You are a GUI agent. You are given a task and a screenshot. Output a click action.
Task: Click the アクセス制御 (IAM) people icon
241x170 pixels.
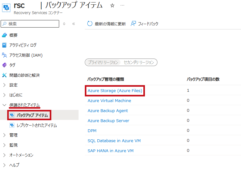(x=4, y=55)
